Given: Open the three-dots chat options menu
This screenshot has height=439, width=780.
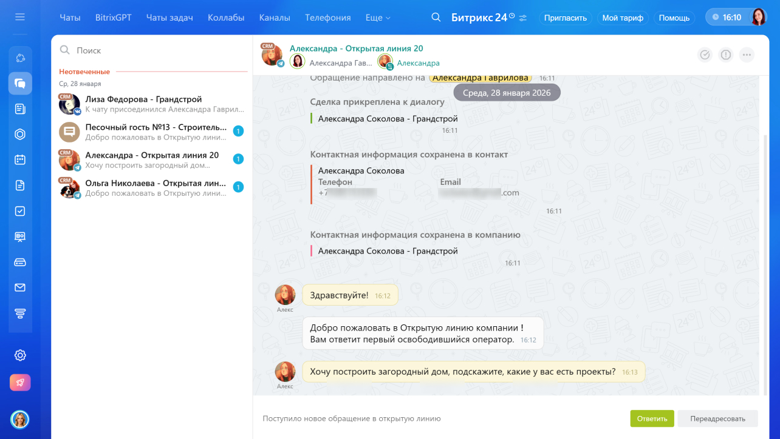Looking at the screenshot, I should tap(747, 55).
